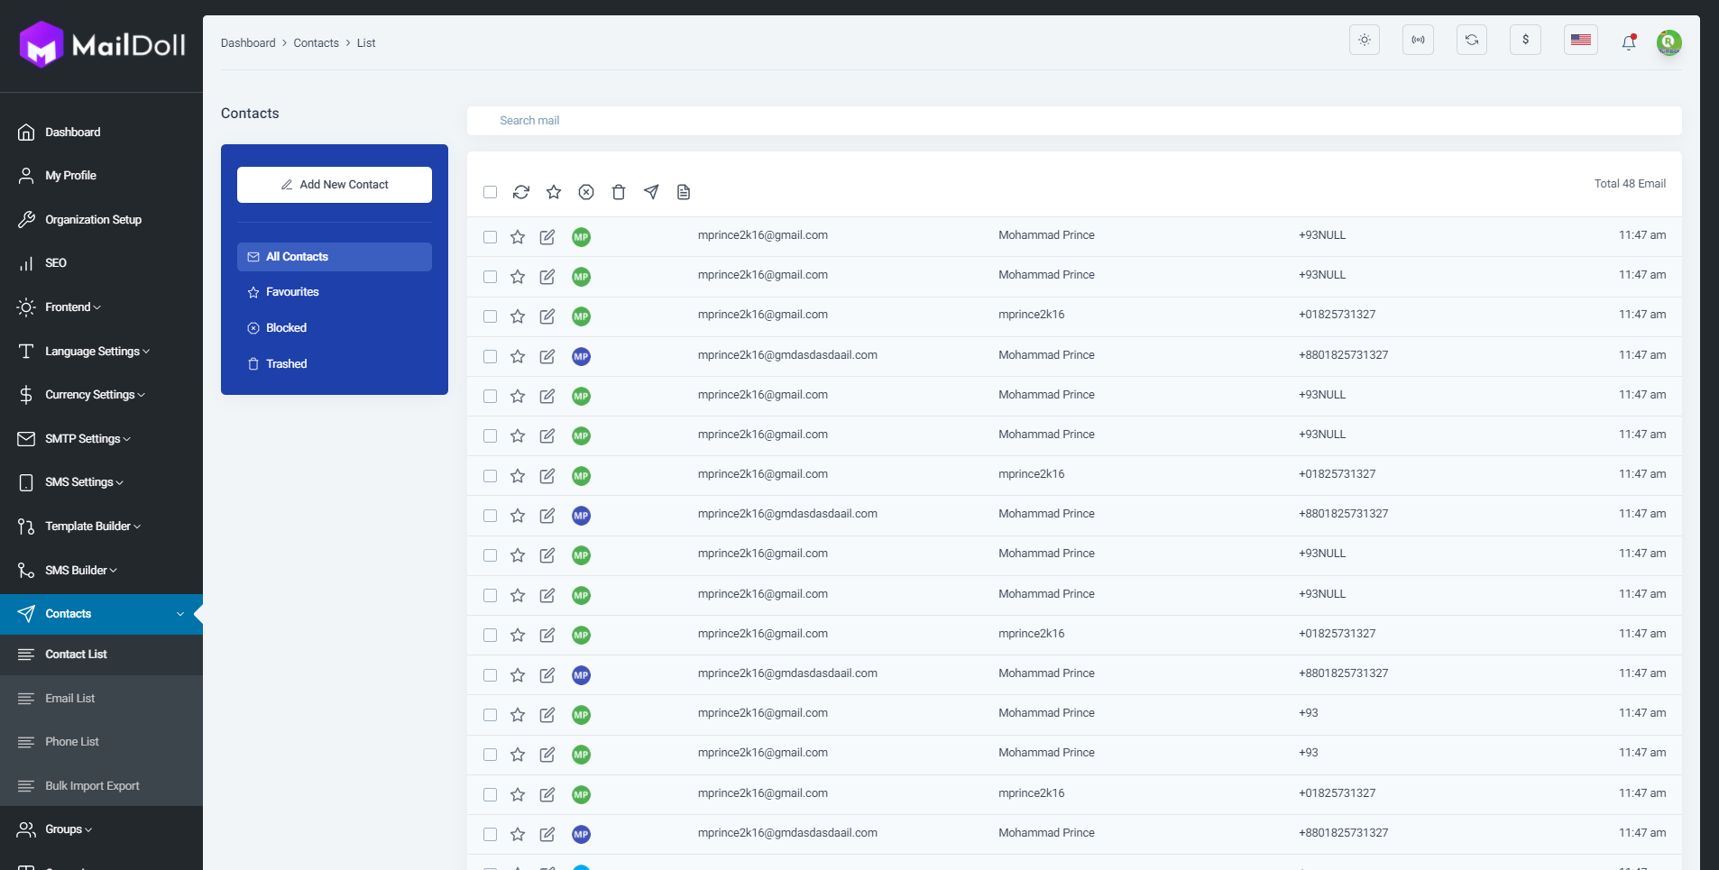The image size is (1719, 870).
Task: Click the send paper-plane icon in toolbar
Action: pos(651,192)
